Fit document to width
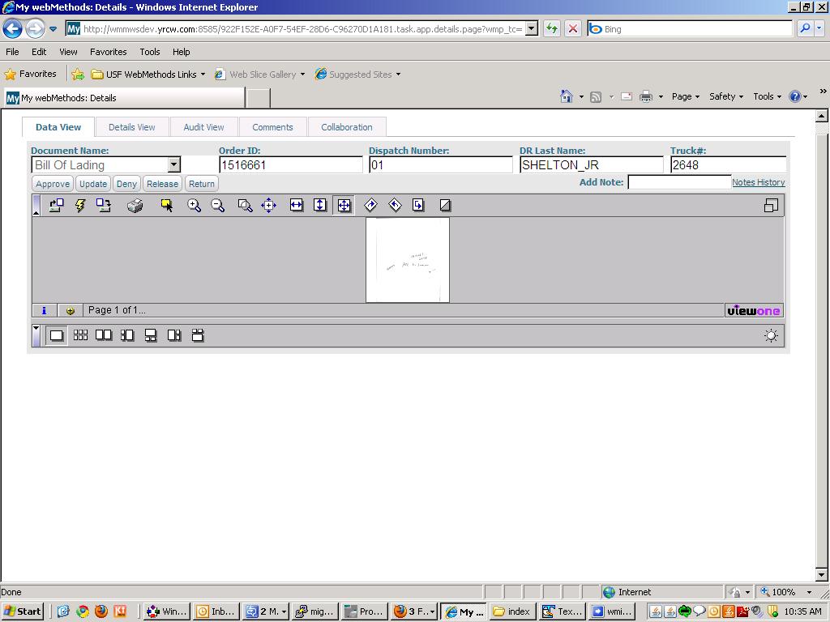The width and height of the screenshot is (830, 622). [297, 205]
